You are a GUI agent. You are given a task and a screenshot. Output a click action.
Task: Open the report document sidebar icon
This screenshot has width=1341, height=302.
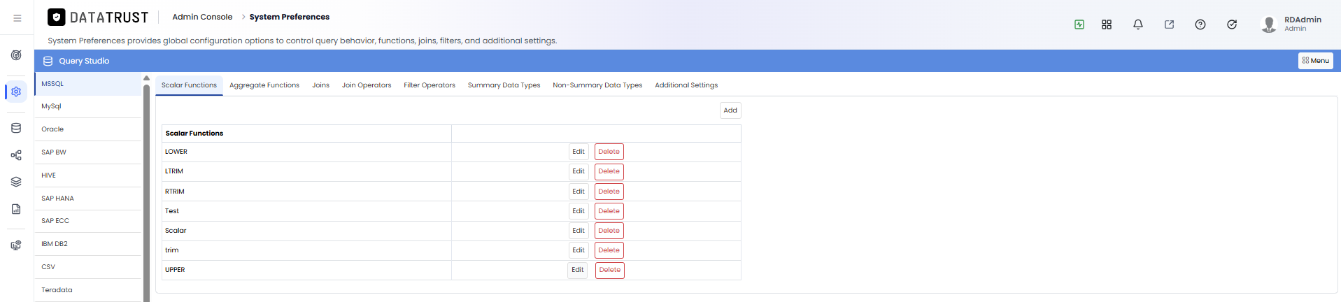click(16, 209)
